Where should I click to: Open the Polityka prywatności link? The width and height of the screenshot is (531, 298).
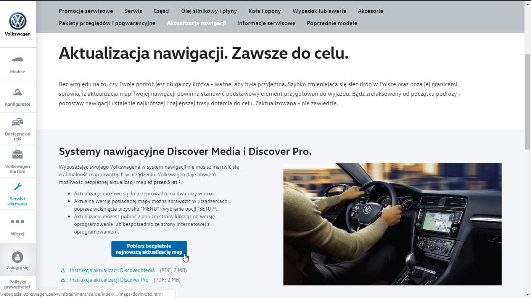18,285
